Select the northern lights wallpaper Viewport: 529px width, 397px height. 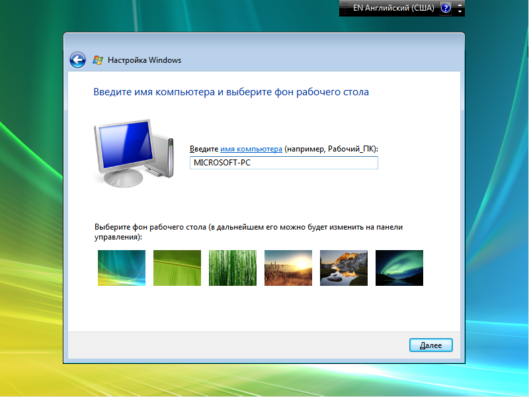point(399,268)
